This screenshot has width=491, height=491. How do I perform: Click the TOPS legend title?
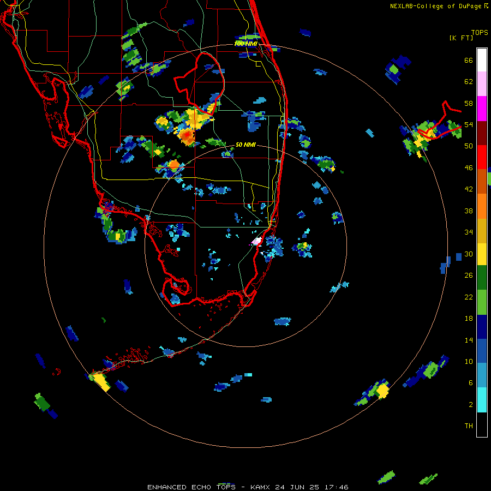(x=480, y=32)
